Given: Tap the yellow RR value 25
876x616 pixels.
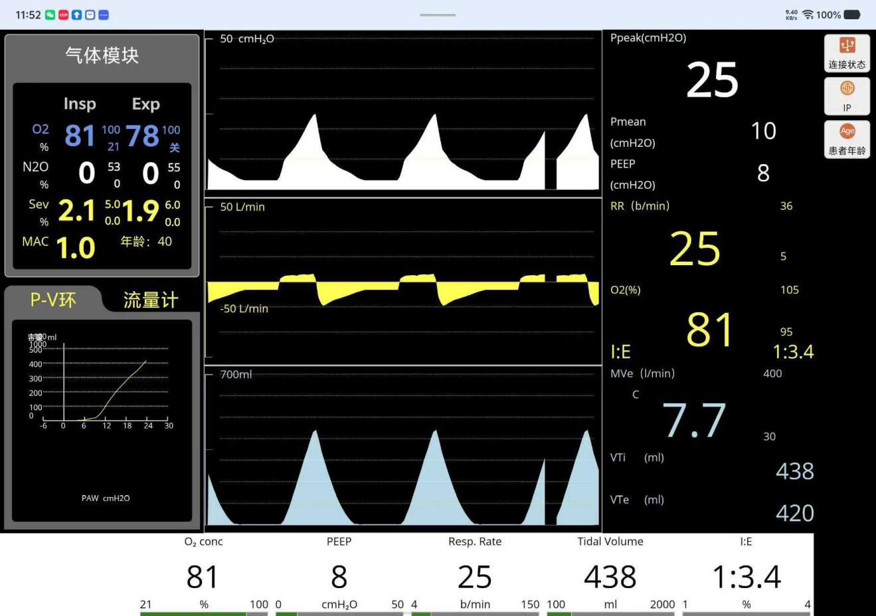Looking at the screenshot, I should point(695,249).
